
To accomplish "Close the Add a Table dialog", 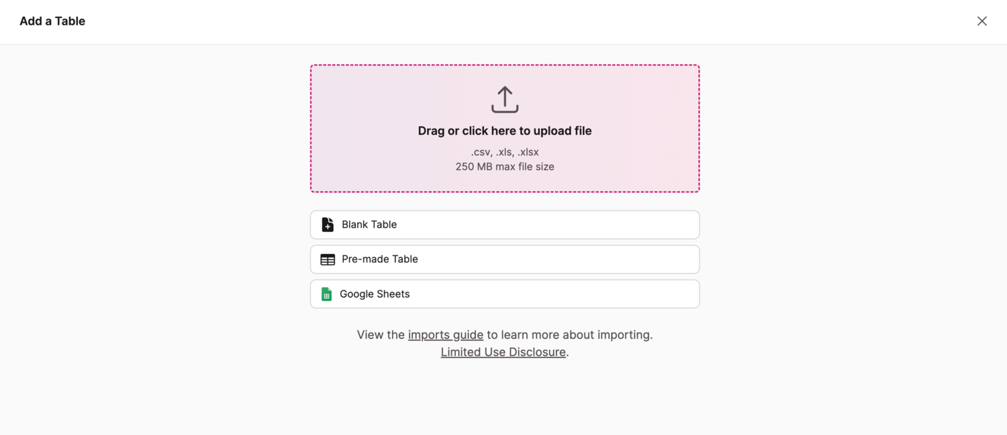I will [x=981, y=21].
